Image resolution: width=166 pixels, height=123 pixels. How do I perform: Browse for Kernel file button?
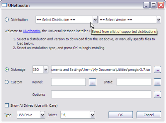click(x=93, y=82)
